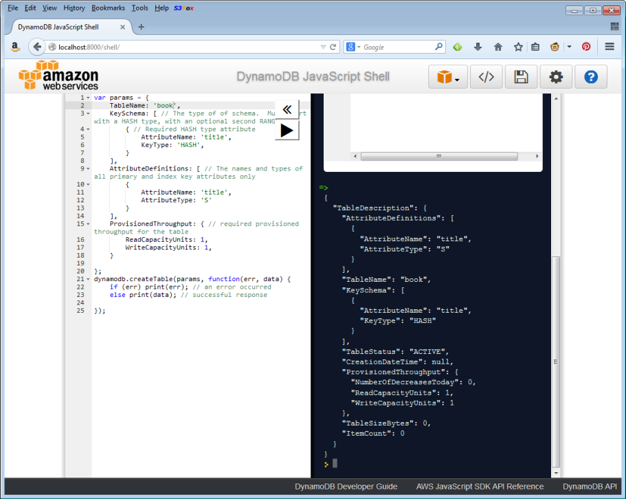Click the run code play button
Screen dimensions: 626x499
[x=287, y=130]
